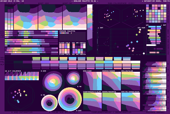Open the saturation map under %SAT:128
The width and height of the screenshot is (170, 114).
[x=50, y=17]
